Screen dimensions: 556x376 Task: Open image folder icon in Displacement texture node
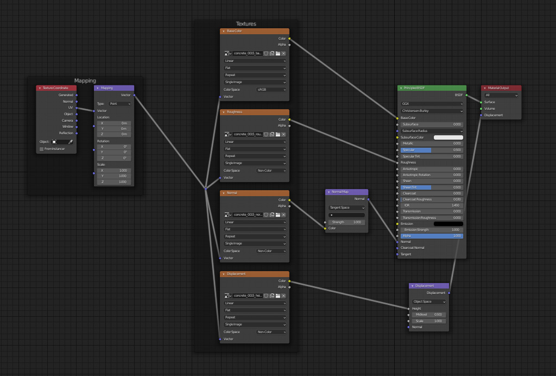tap(278, 296)
